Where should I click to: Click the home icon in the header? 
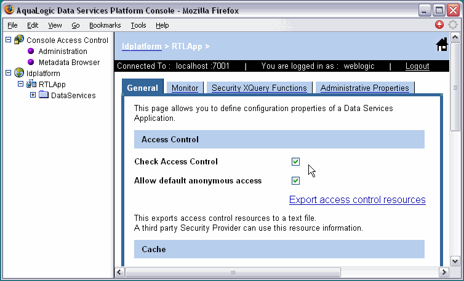click(x=442, y=45)
